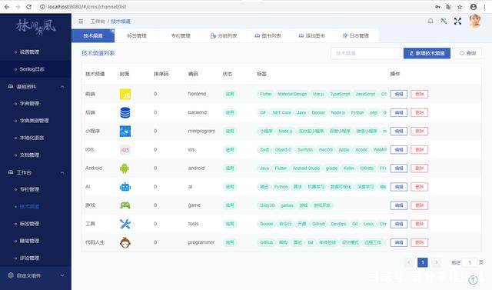Click the 查询 search button
This screenshot has width=492, height=290.
click(x=468, y=53)
